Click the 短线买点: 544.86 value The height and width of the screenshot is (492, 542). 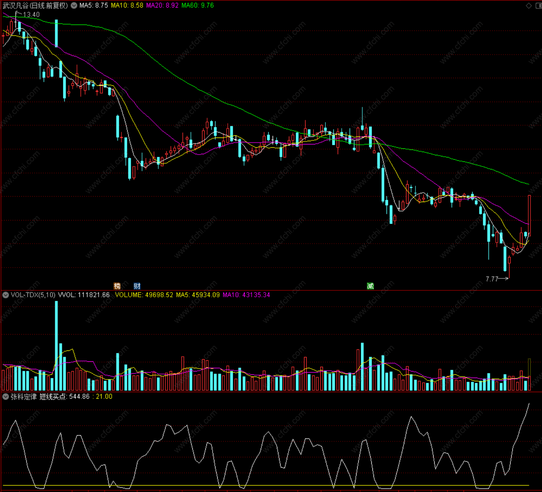coord(64,397)
